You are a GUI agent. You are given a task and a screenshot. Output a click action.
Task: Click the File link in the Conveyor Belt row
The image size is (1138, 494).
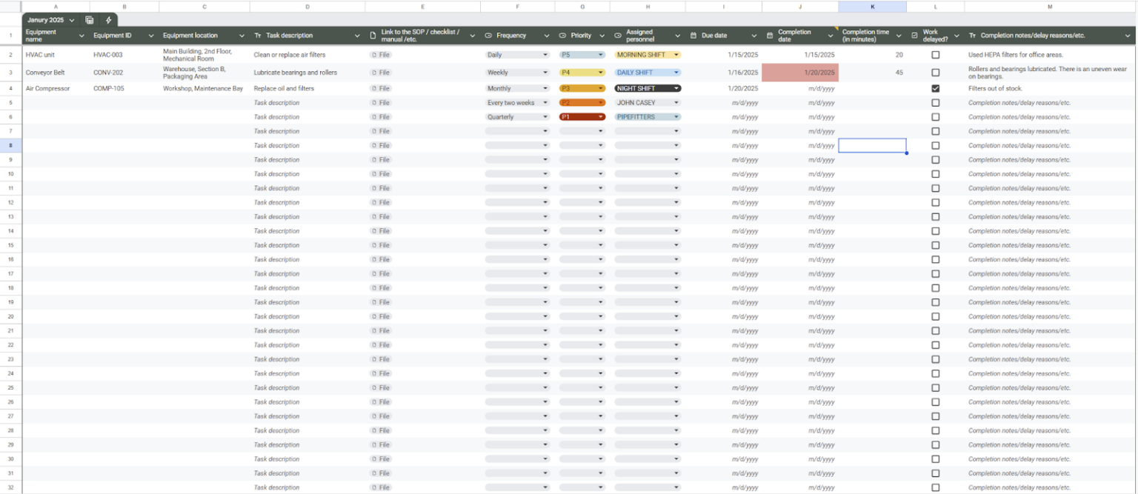[x=380, y=73]
